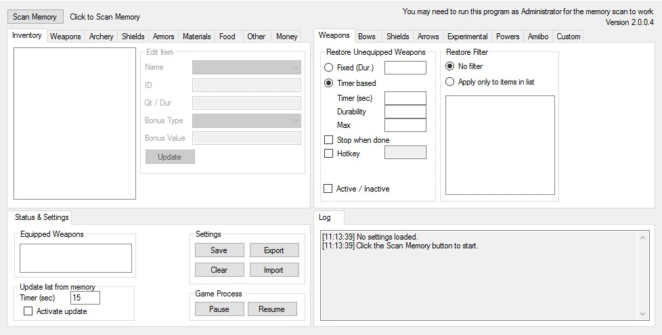662x335 pixels.
Task: Select the Status & Settings tab
Action: [x=41, y=217]
